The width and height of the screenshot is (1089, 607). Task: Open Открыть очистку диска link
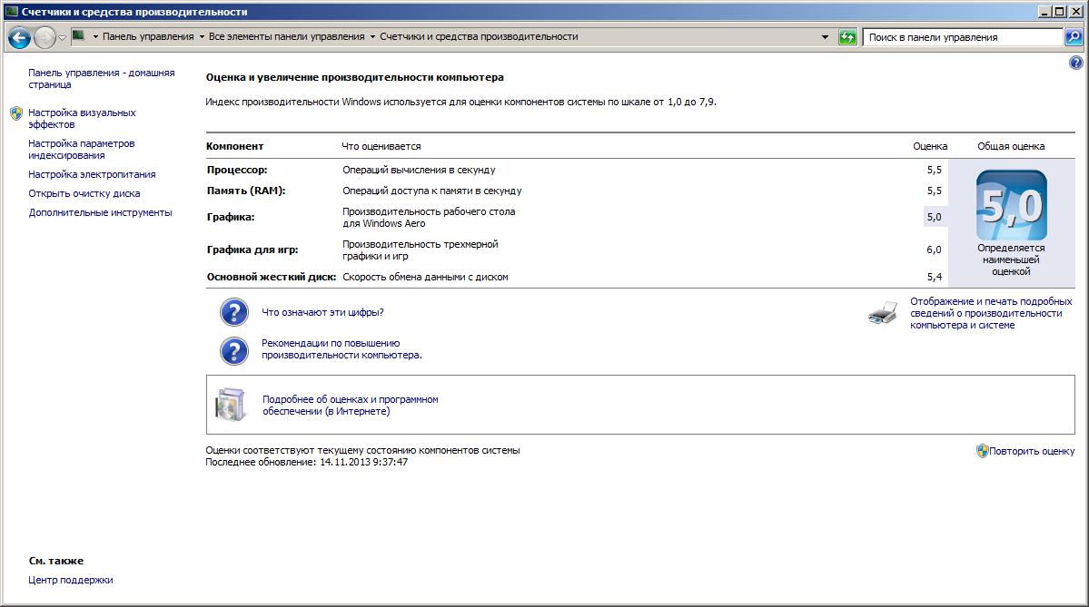pos(84,193)
